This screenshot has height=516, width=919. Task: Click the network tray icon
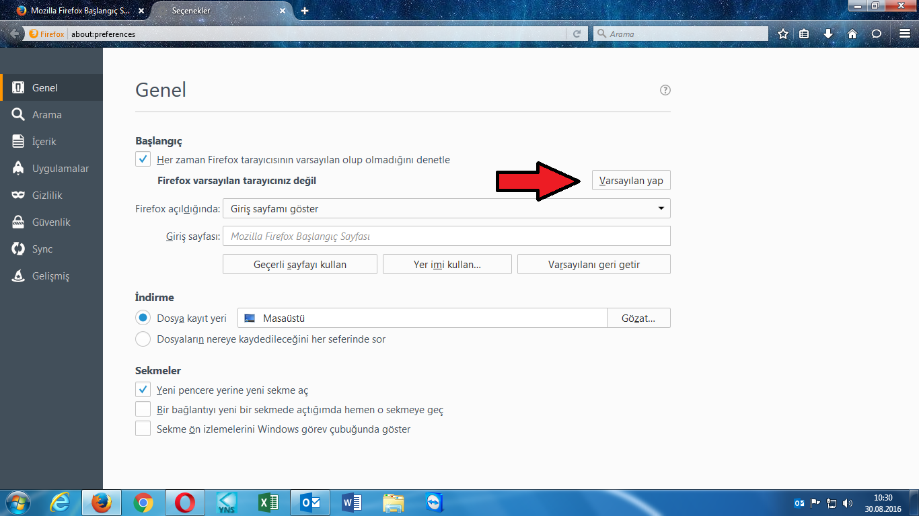coord(832,503)
